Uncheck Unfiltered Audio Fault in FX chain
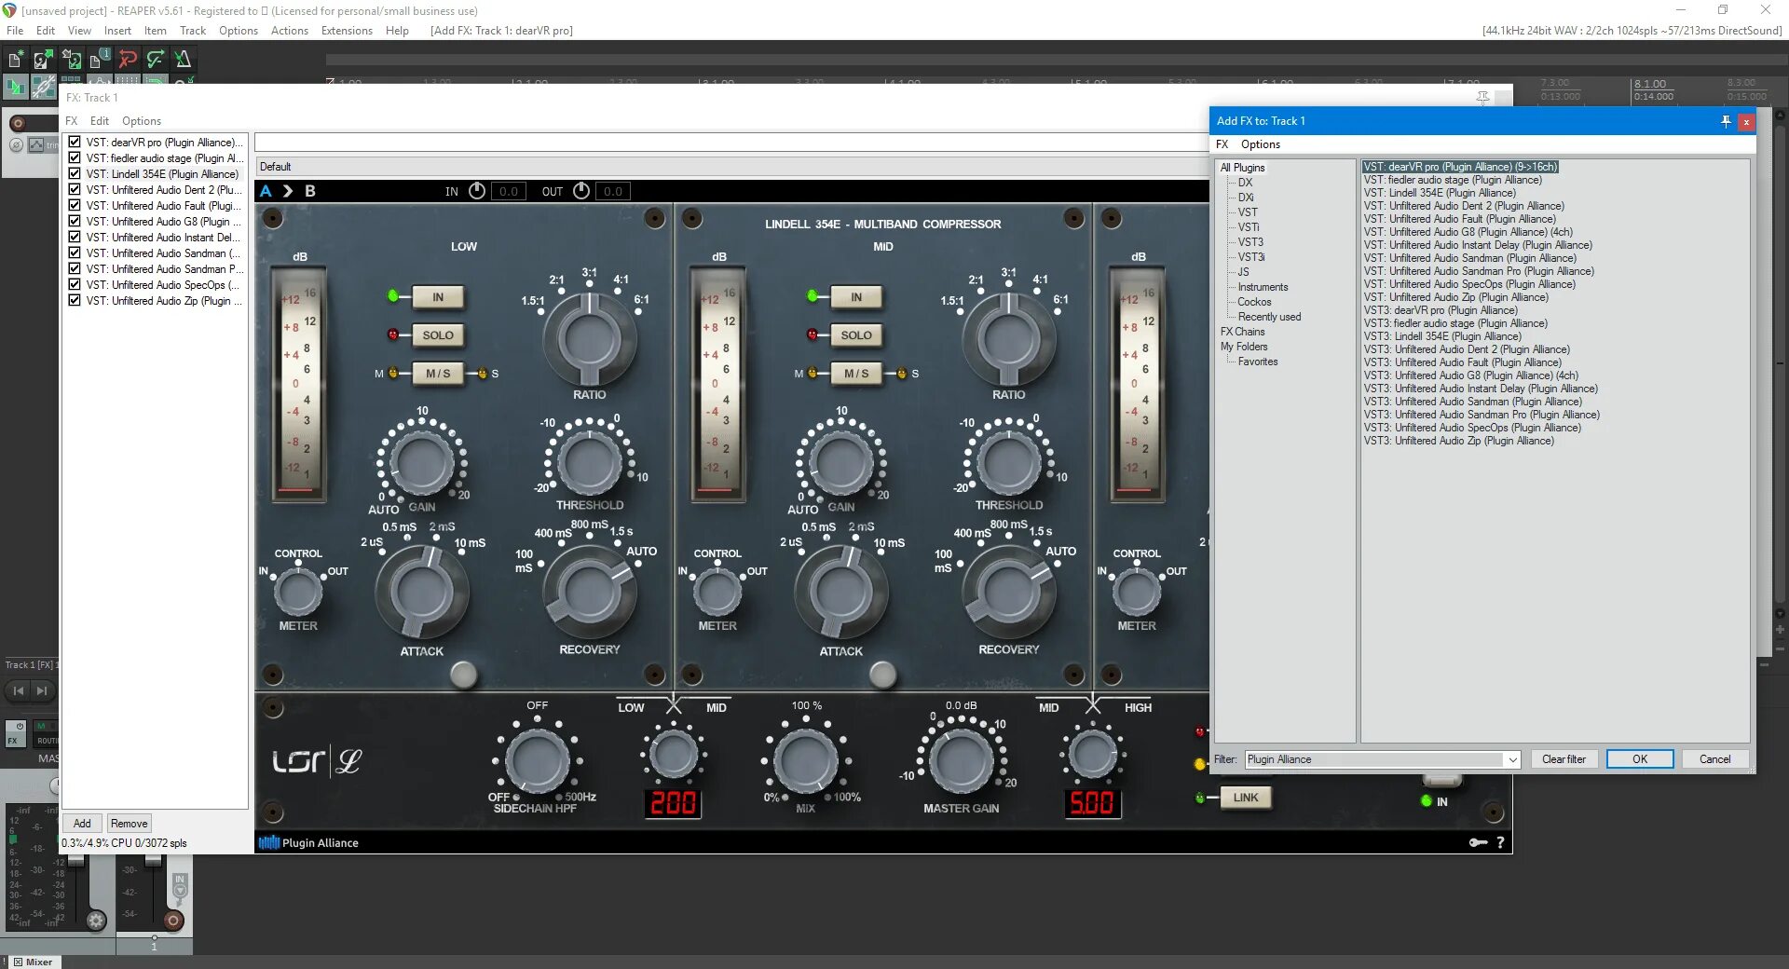Screen dimensions: 1789x969 (x=75, y=206)
